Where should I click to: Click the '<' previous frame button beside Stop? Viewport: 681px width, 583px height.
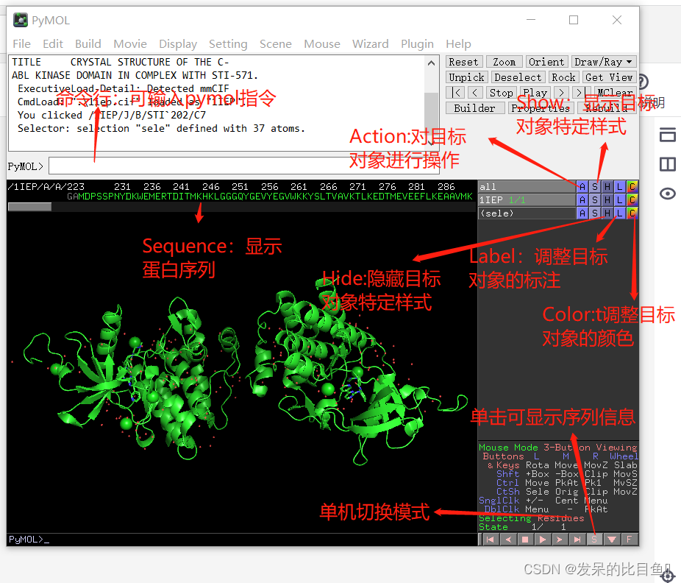click(x=475, y=93)
